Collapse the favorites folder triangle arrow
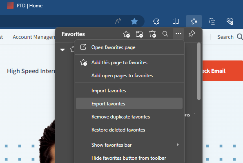This screenshot has width=243, height=163. (x=62, y=50)
